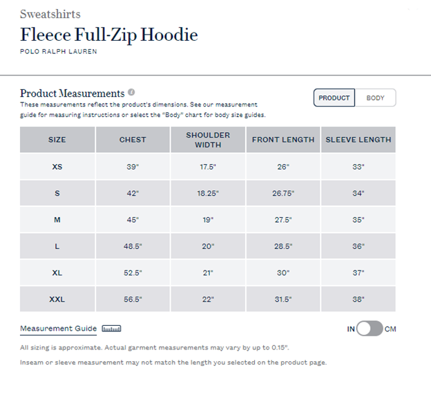Click the Fleece Full-Zip Hoodie title

point(109,35)
